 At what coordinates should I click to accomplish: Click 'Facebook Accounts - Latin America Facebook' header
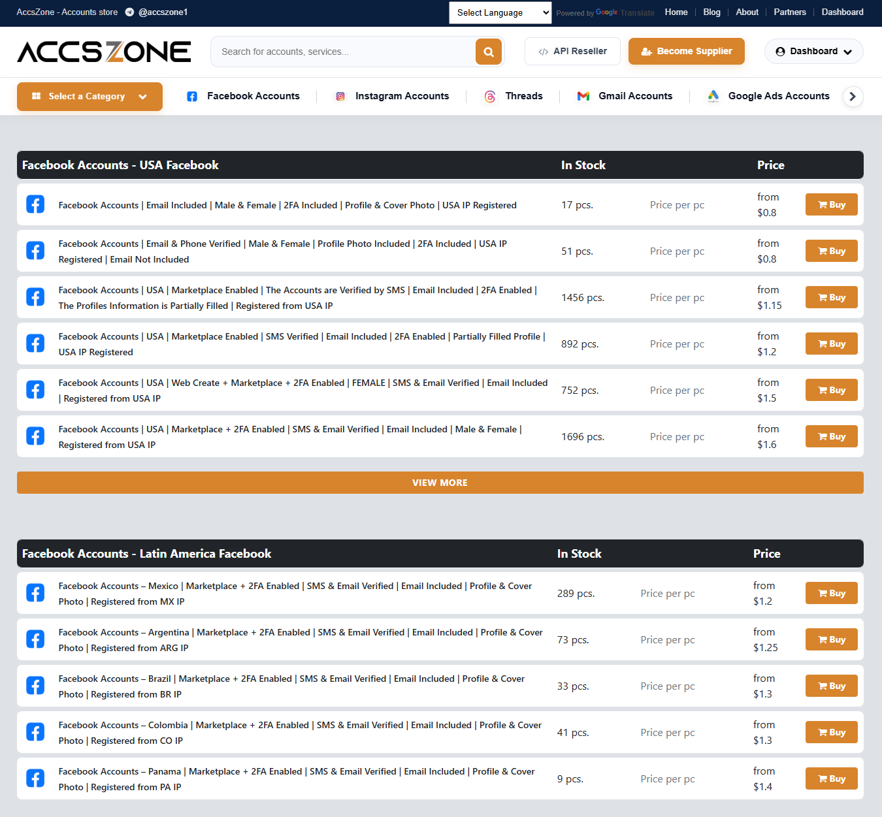click(146, 554)
